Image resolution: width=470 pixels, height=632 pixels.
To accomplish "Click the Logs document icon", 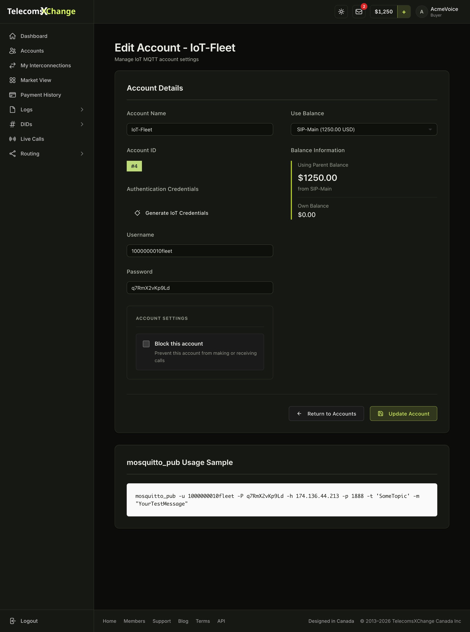I will (12, 110).
